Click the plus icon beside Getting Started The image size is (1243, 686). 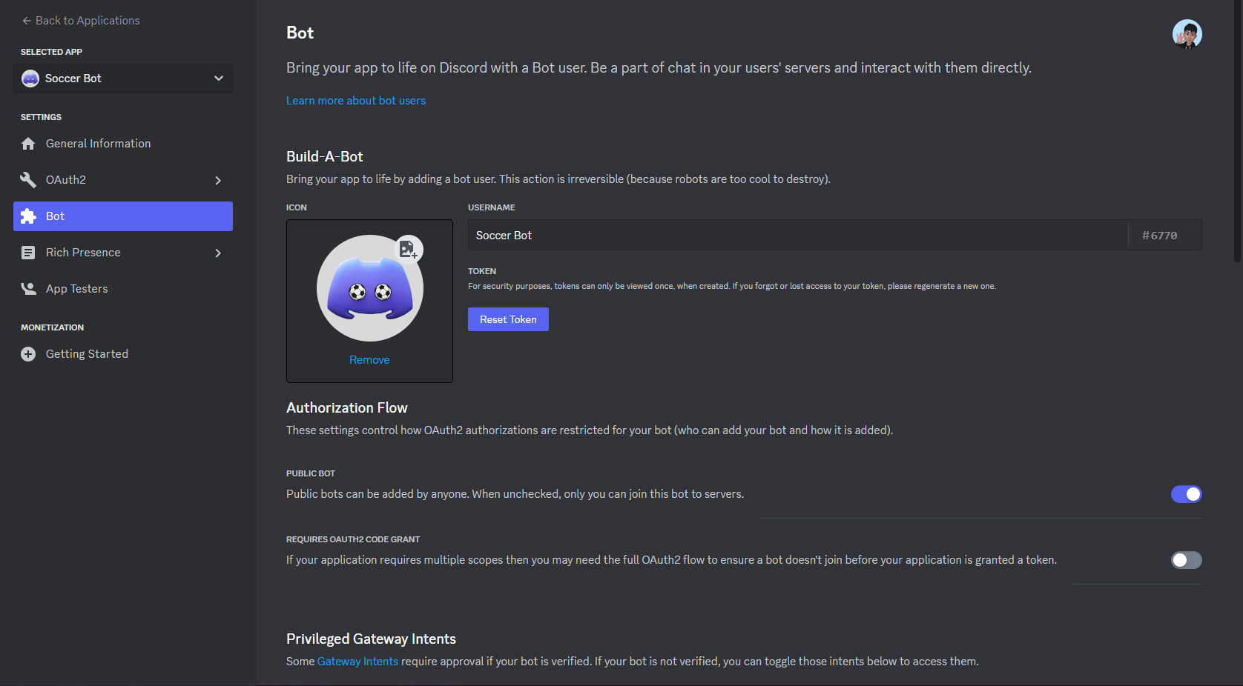(x=28, y=354)
